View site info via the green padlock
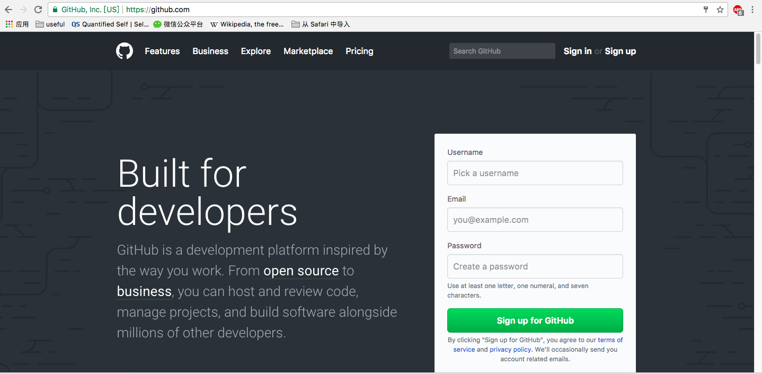This screenshot has height=374, width=762. tap(55, 10)
